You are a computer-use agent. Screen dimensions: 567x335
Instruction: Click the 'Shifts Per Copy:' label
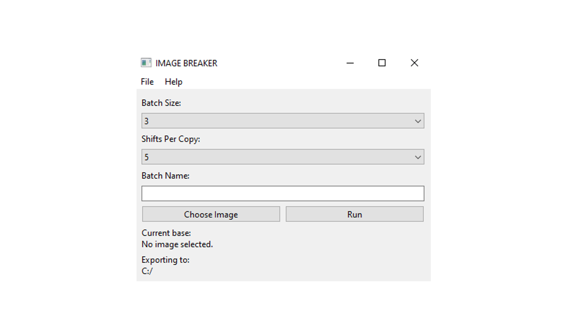[171, 139]
